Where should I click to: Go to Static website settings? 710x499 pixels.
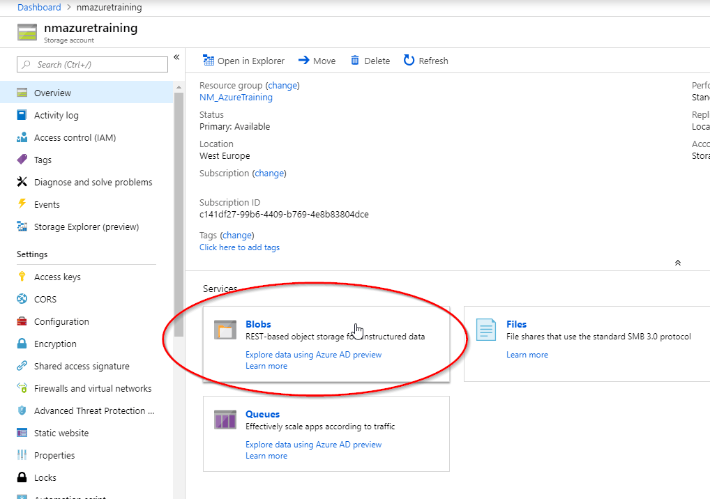[x=61, y=433]
